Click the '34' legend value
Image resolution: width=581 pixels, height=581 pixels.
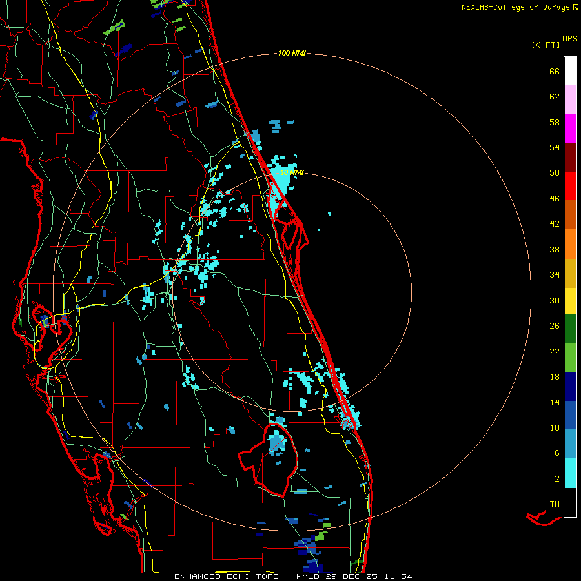pyautogui.click(x=555, y=275)
